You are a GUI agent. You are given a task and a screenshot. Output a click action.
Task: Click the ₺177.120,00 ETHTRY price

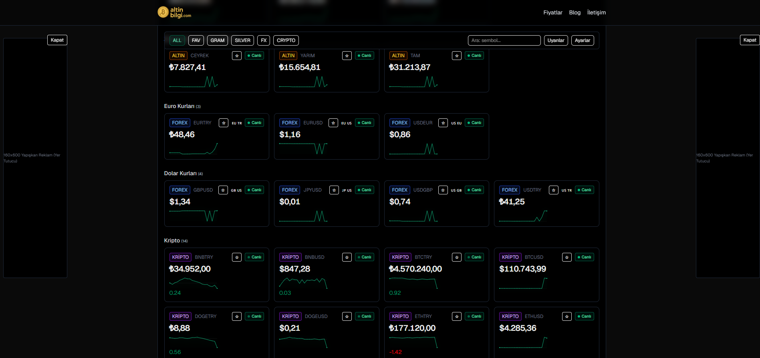click(412, 328)
